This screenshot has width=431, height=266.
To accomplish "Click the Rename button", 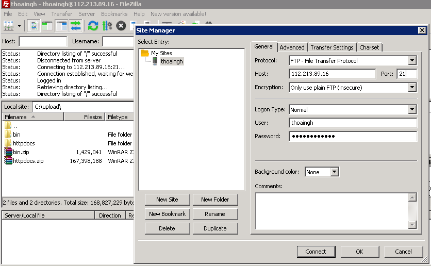I will pos(215,214).
